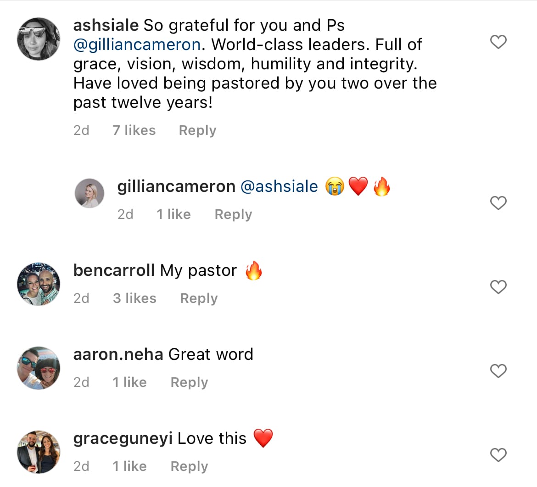Like graceguneyi's comment with the heart icon
The width and height of the screenshot is (537, 487).
click(x=498, y=455)
